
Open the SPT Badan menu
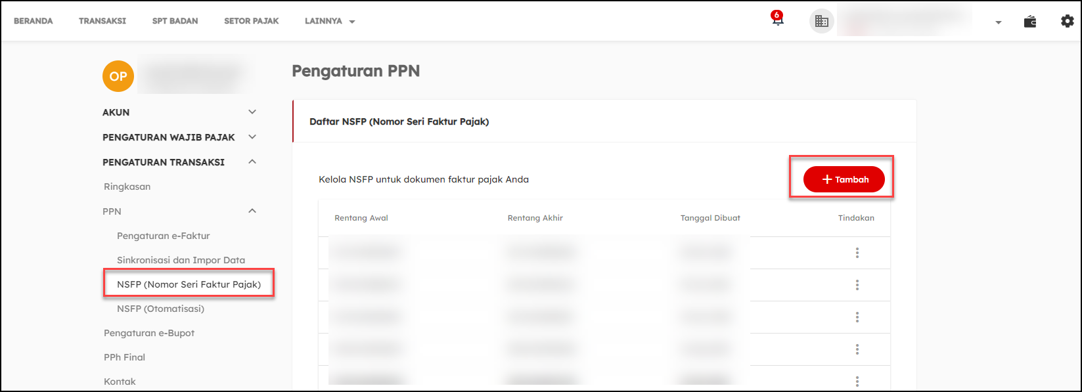[x=175, y=21]
